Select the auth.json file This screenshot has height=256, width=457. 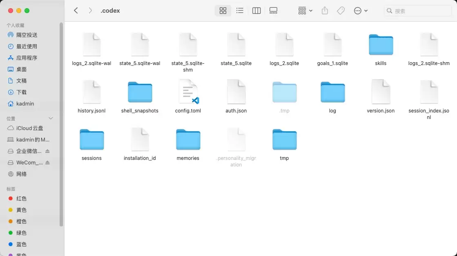pos(236,97)
